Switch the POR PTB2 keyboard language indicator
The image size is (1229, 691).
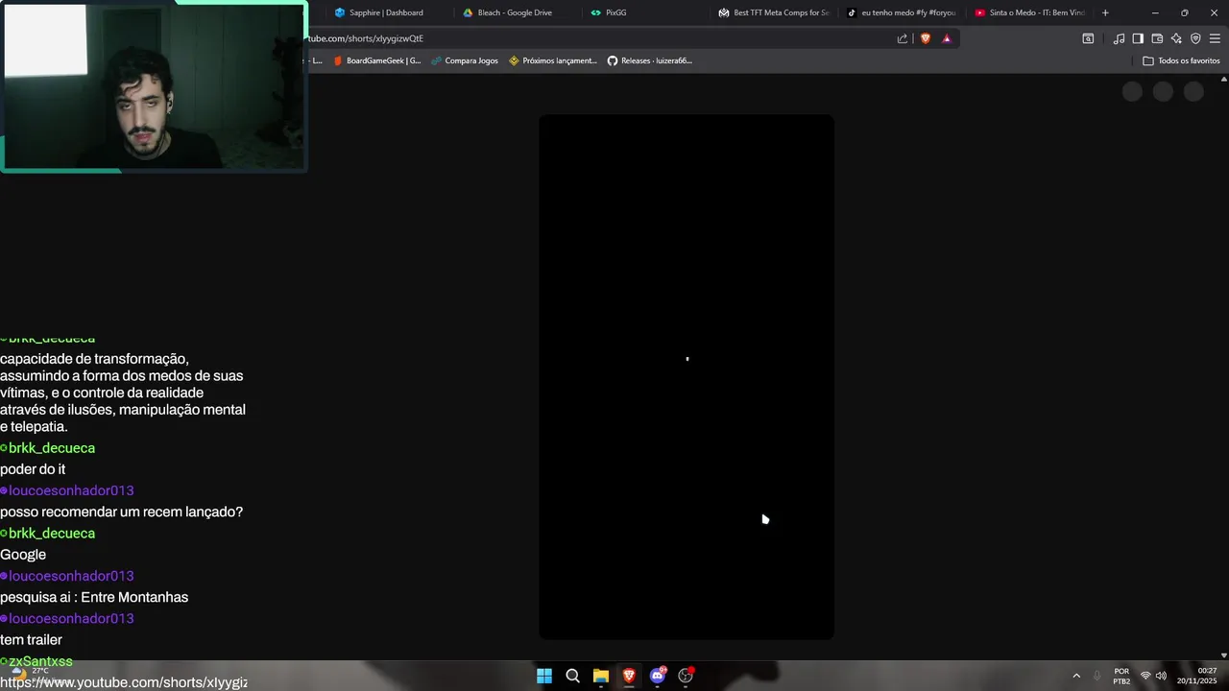1121,676
